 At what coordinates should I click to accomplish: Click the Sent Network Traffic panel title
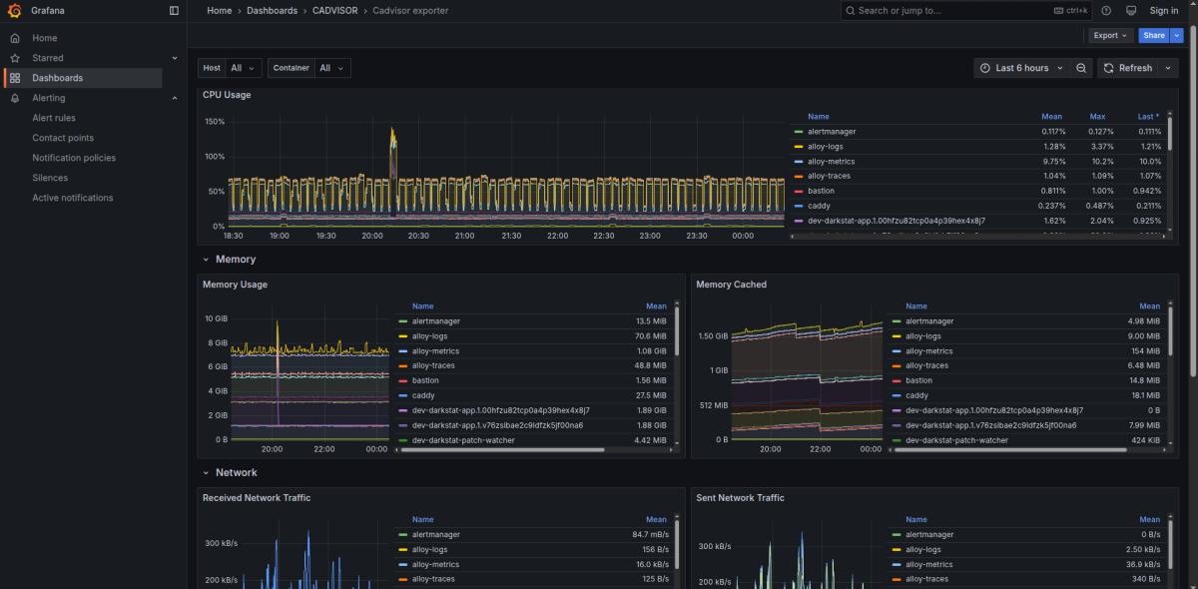(x=740, y=498)
